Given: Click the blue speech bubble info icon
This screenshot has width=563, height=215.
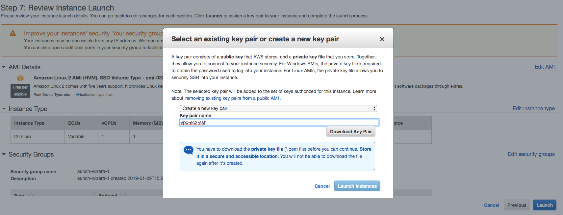Looking at the screenshot, I should [x=189, y=150].
